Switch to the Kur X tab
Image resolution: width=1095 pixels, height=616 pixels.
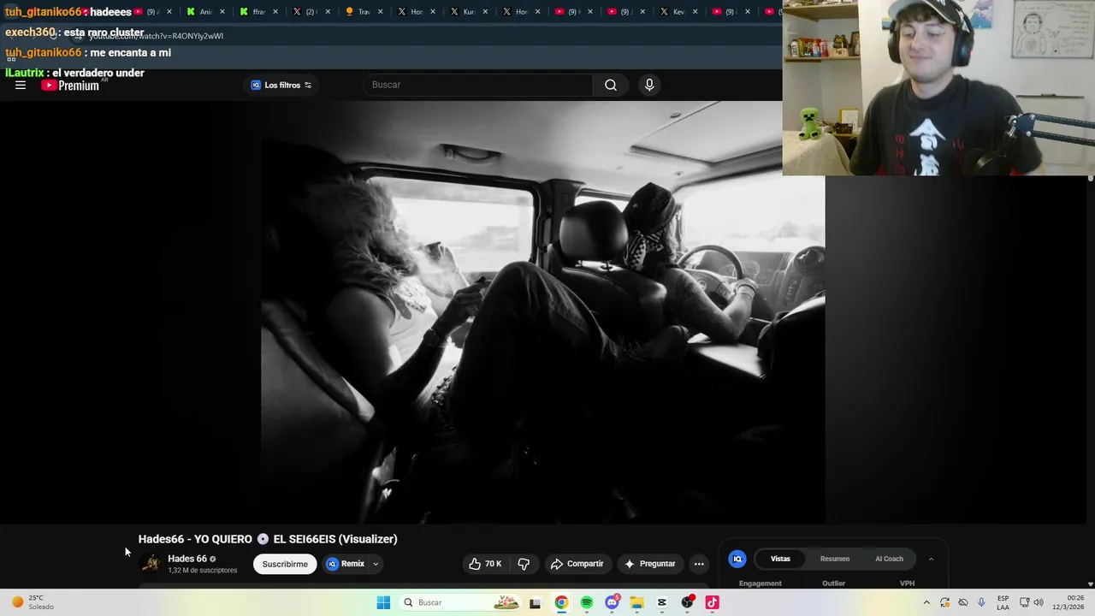464,12
